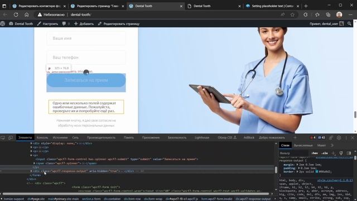Screen dimensions: 357x201
Task: Show more style pane tabs chevron
Action: click(x=332, y=145)
